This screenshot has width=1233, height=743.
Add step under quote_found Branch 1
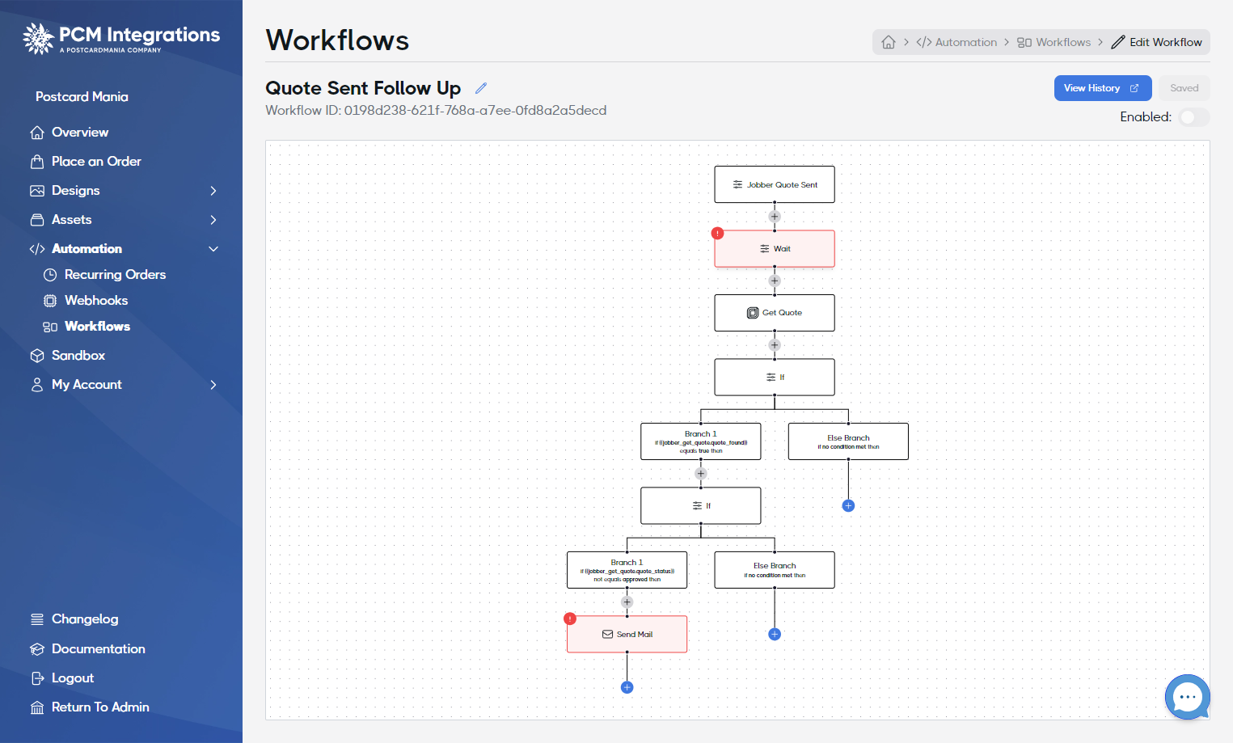pyautogui.click(x=701, y=474)
